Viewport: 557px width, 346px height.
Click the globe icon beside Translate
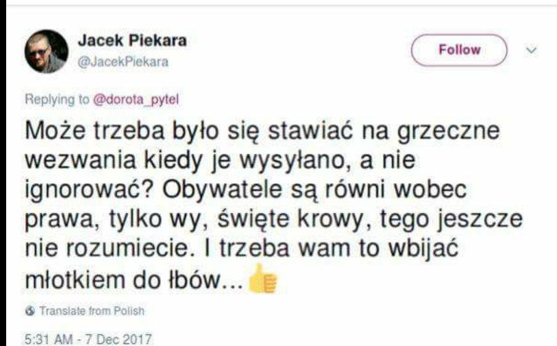click(30, 311)
